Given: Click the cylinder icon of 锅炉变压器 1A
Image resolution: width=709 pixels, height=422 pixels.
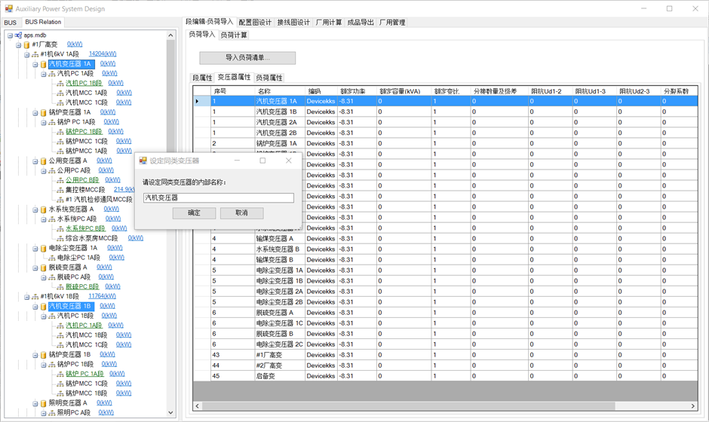Looking at the screenshot, I should (44, 112).
